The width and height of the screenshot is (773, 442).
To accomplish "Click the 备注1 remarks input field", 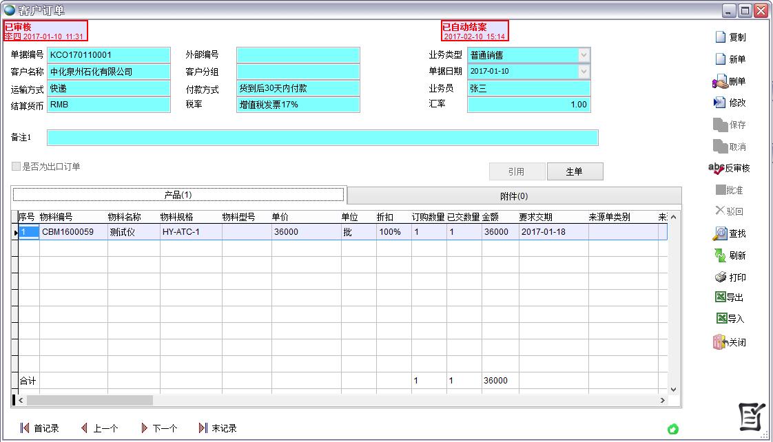I will pos(322,138).
